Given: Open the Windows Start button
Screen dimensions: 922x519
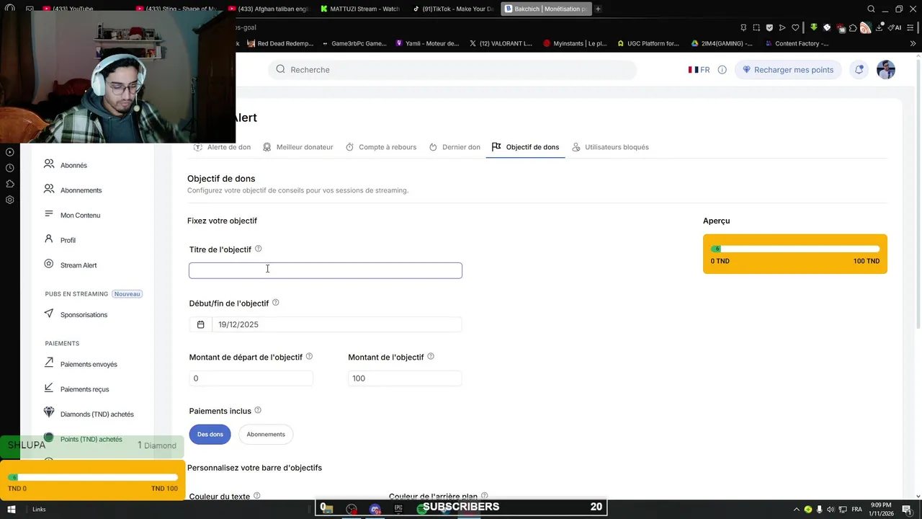Looking at the screenshot, I should [11, 509].
